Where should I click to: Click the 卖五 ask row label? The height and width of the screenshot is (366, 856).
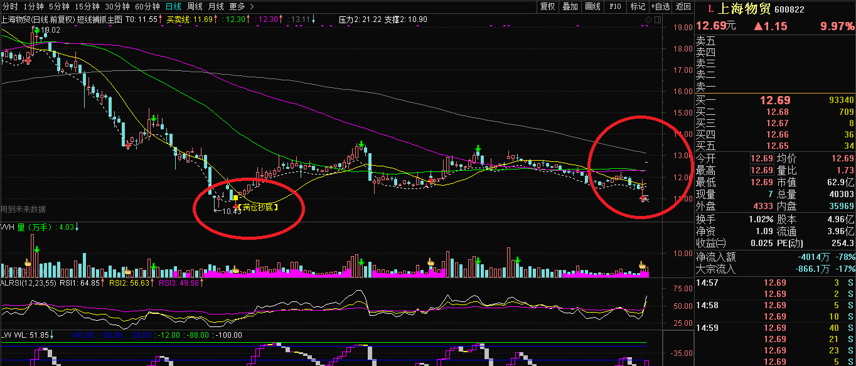[x=705, y=41]
